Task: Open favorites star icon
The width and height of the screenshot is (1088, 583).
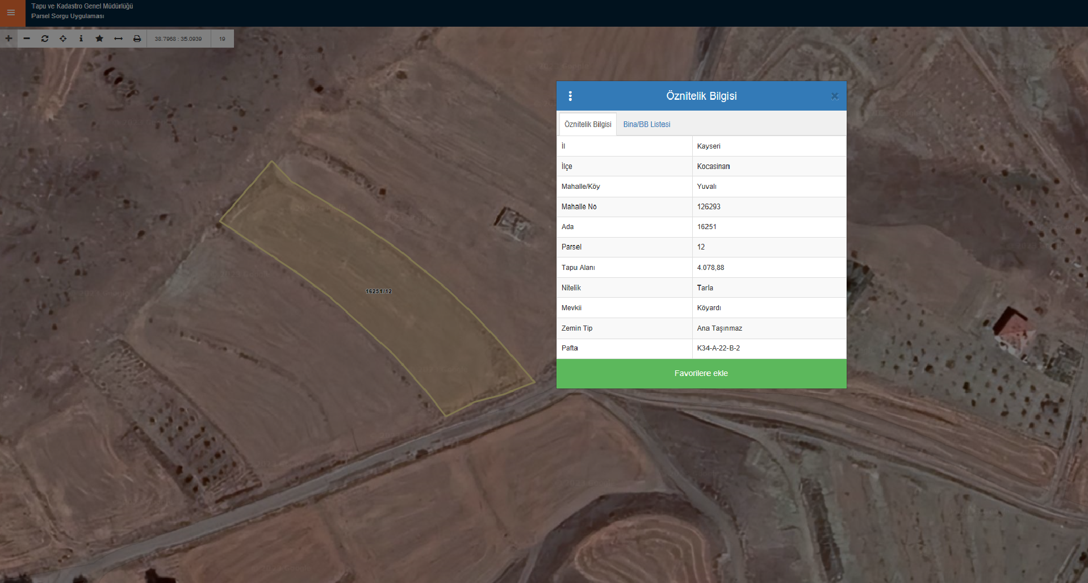Action: click(99, 39)
